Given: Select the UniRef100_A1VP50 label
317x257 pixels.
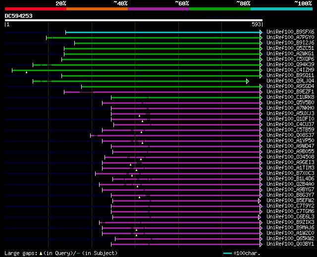Looking at the screenshot, I should (290, 141).
